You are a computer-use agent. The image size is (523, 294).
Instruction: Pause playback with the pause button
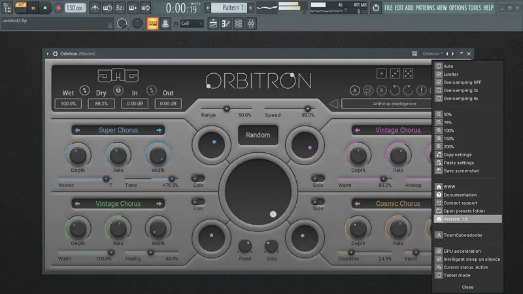[x=33, y=8]
